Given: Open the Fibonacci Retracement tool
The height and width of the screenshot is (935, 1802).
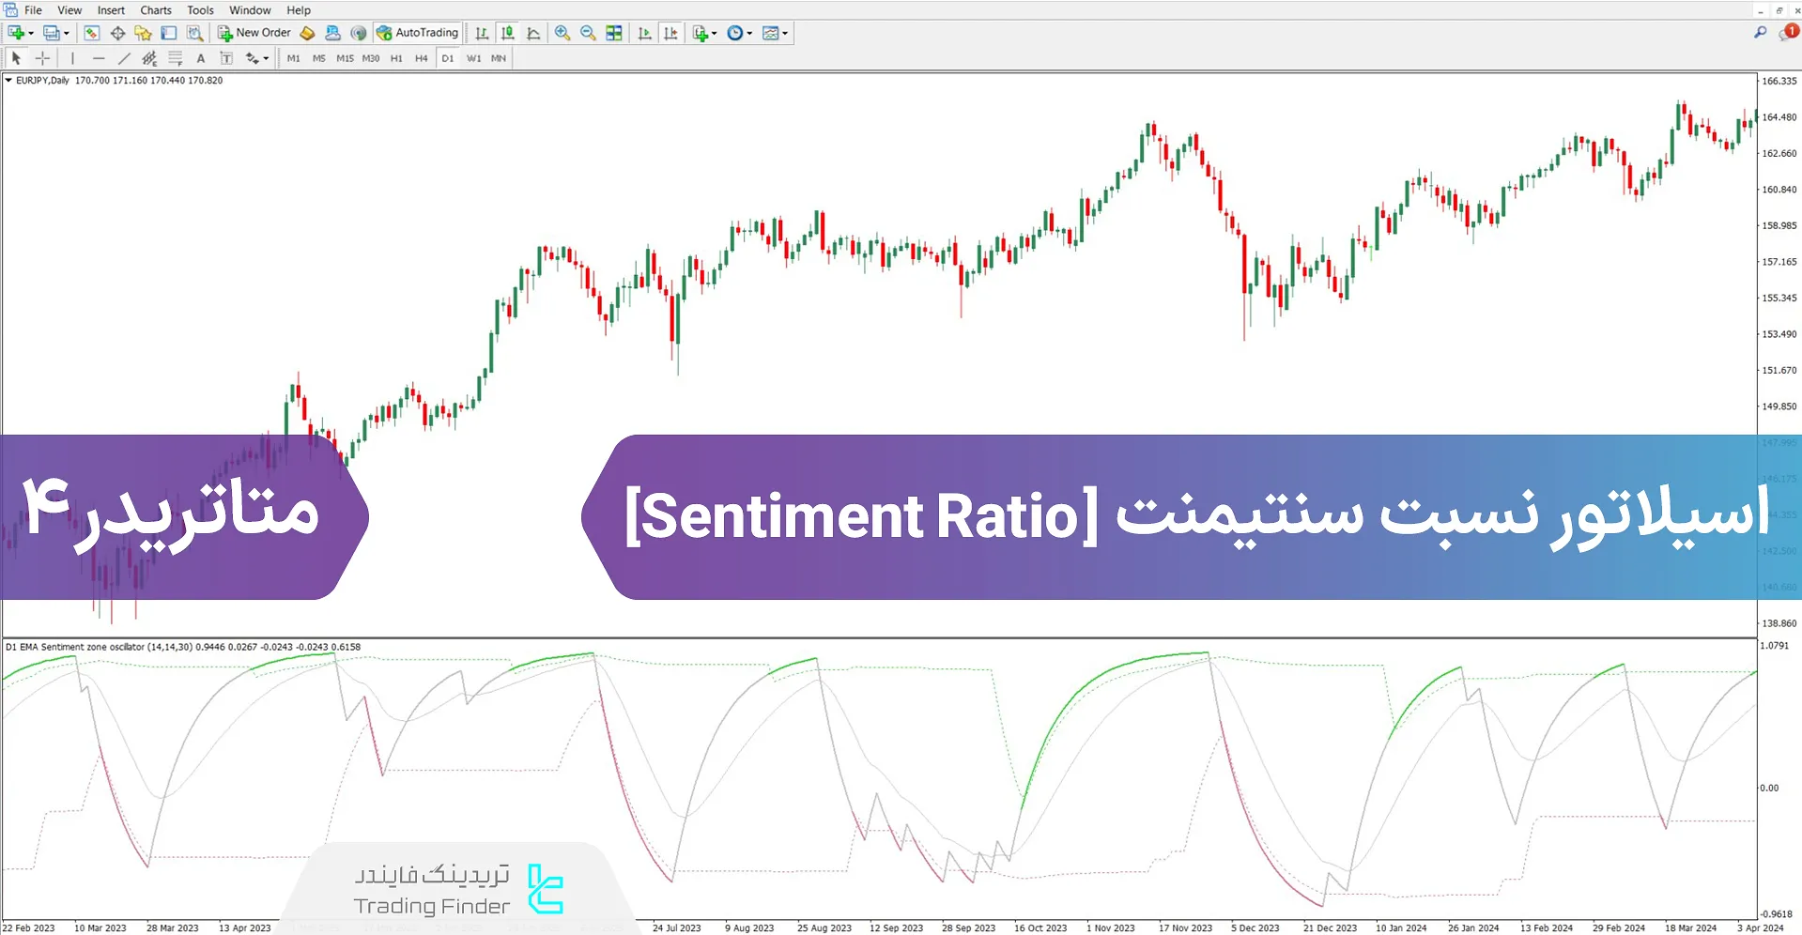Looking at the screenshot, I should pyautogui.click(x=175, y=57).
